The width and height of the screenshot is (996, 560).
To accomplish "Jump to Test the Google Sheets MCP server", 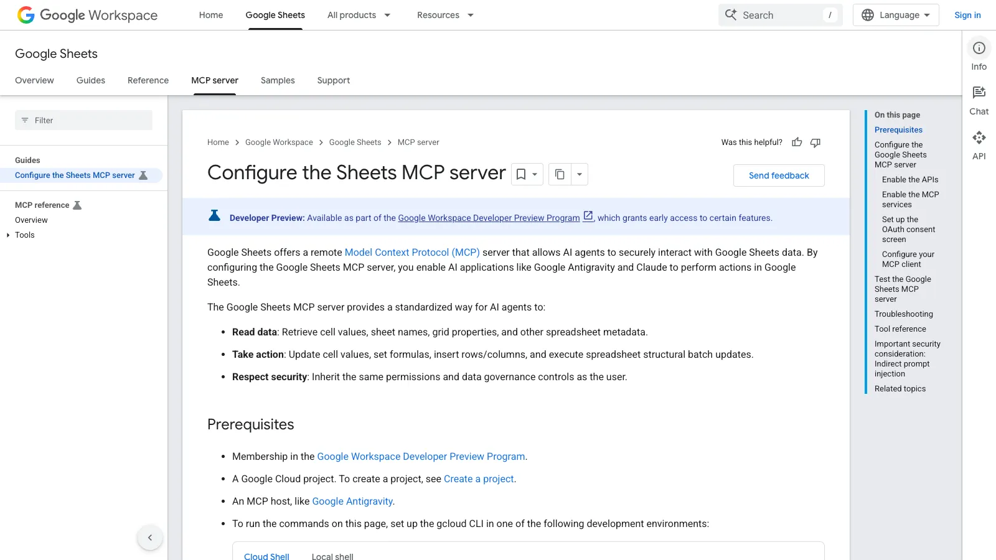I will tap(903, 289).
